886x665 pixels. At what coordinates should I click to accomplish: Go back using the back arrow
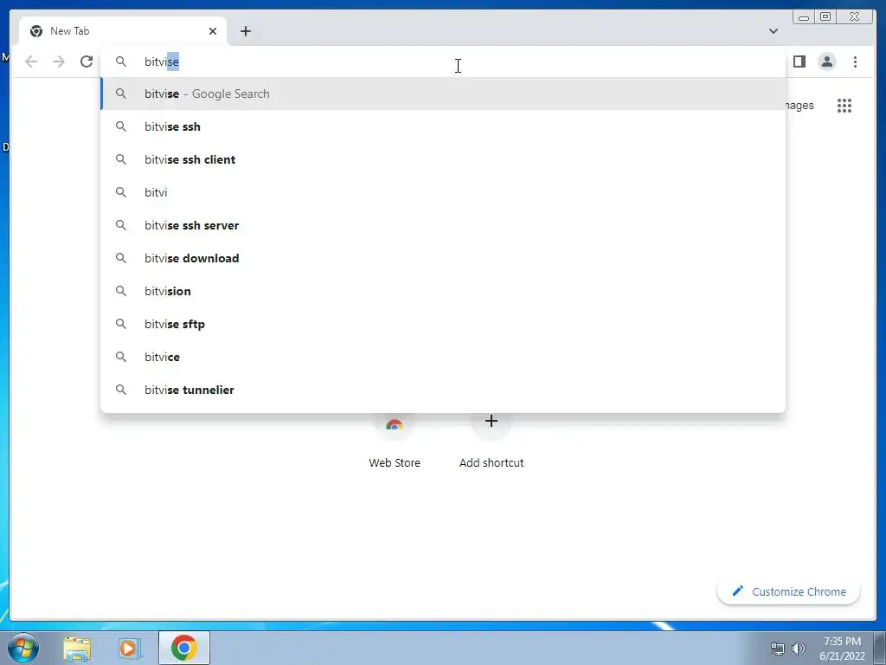pyautogui.click(x=31, y=61)
